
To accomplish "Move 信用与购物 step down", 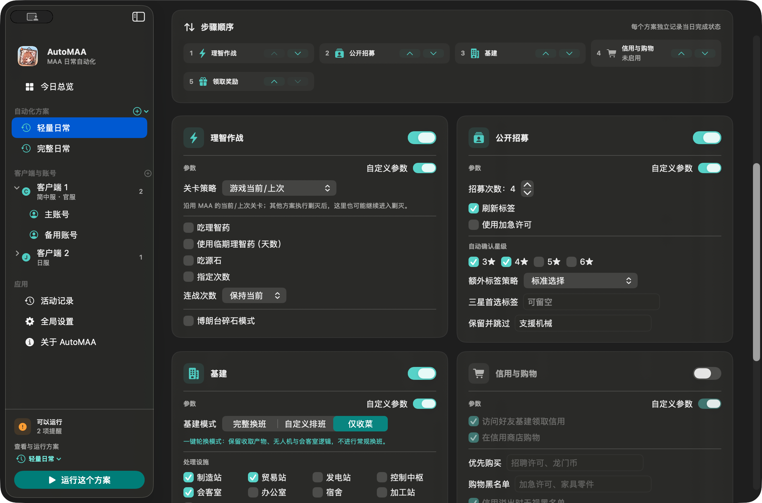I will coord(705,53).
